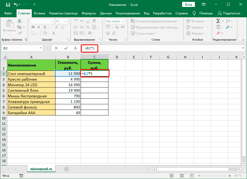
Task: Select the Format Painter icon
Action: click(19, 33)
